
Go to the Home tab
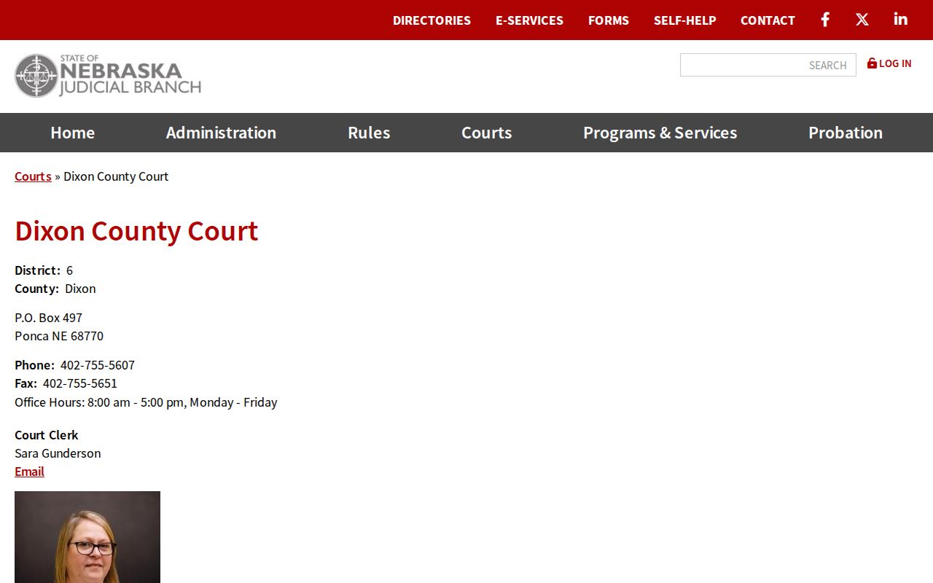pos(72,133)
